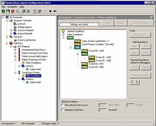Open the Help menu
The image size is (156, 126).
(22, 7)
